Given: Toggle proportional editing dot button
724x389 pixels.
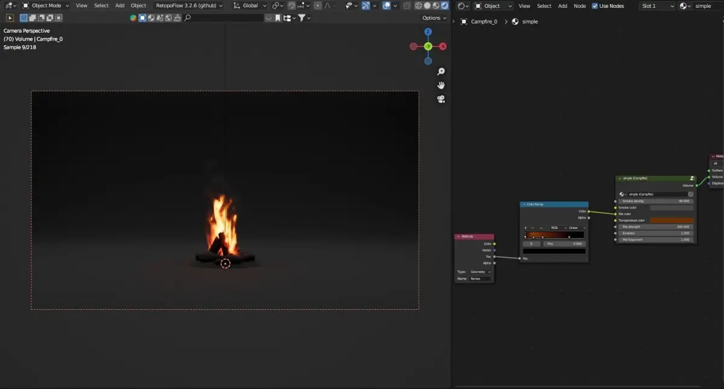Looking at the screenshot, I should point(318,5).
